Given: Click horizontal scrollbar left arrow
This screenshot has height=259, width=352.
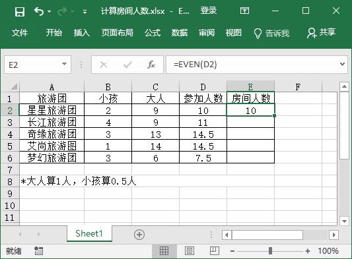Looking at the screenshot, I should [227, 235].
